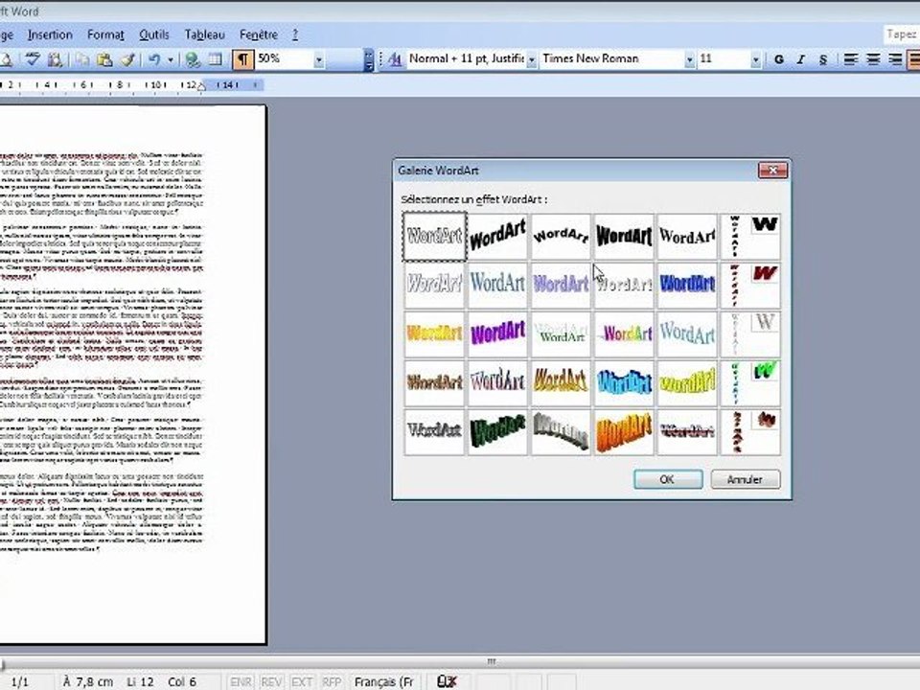The height and width of the screenshot is (690, 920).
Task: Pick the bold purple slanted WordArt style
Action: click(497, 333)
